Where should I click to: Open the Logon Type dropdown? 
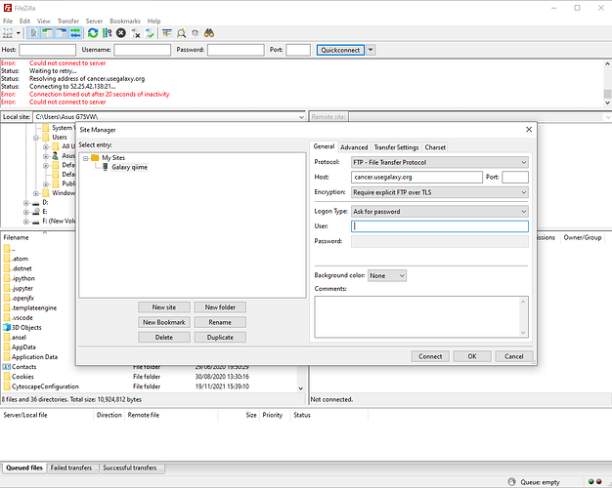click(439, 211)
